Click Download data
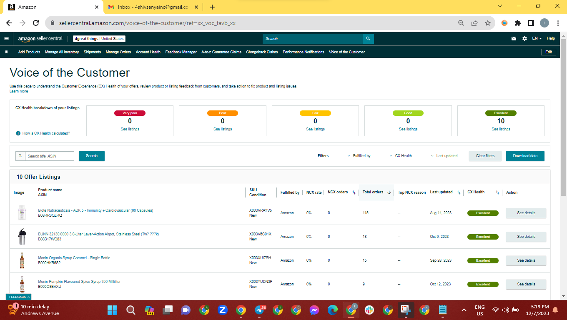The width and height of the screenshot is (567, 320). point(525,156)
